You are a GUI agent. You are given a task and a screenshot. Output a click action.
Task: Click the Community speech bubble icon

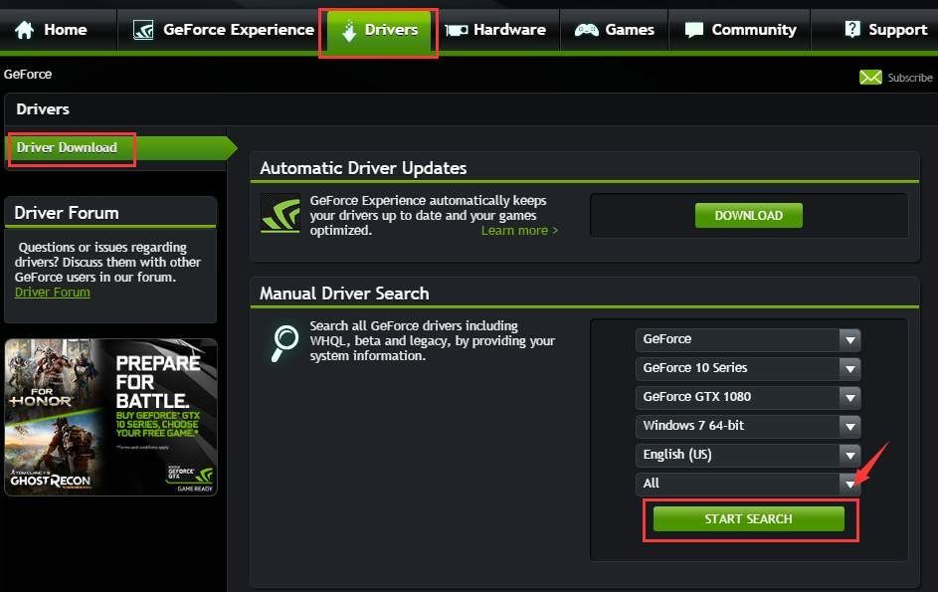click(x=694, y=29)
